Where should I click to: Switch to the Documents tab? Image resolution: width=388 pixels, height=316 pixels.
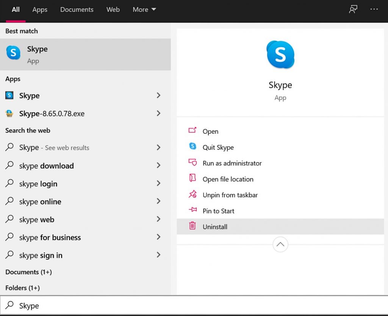tap(77, 9)
